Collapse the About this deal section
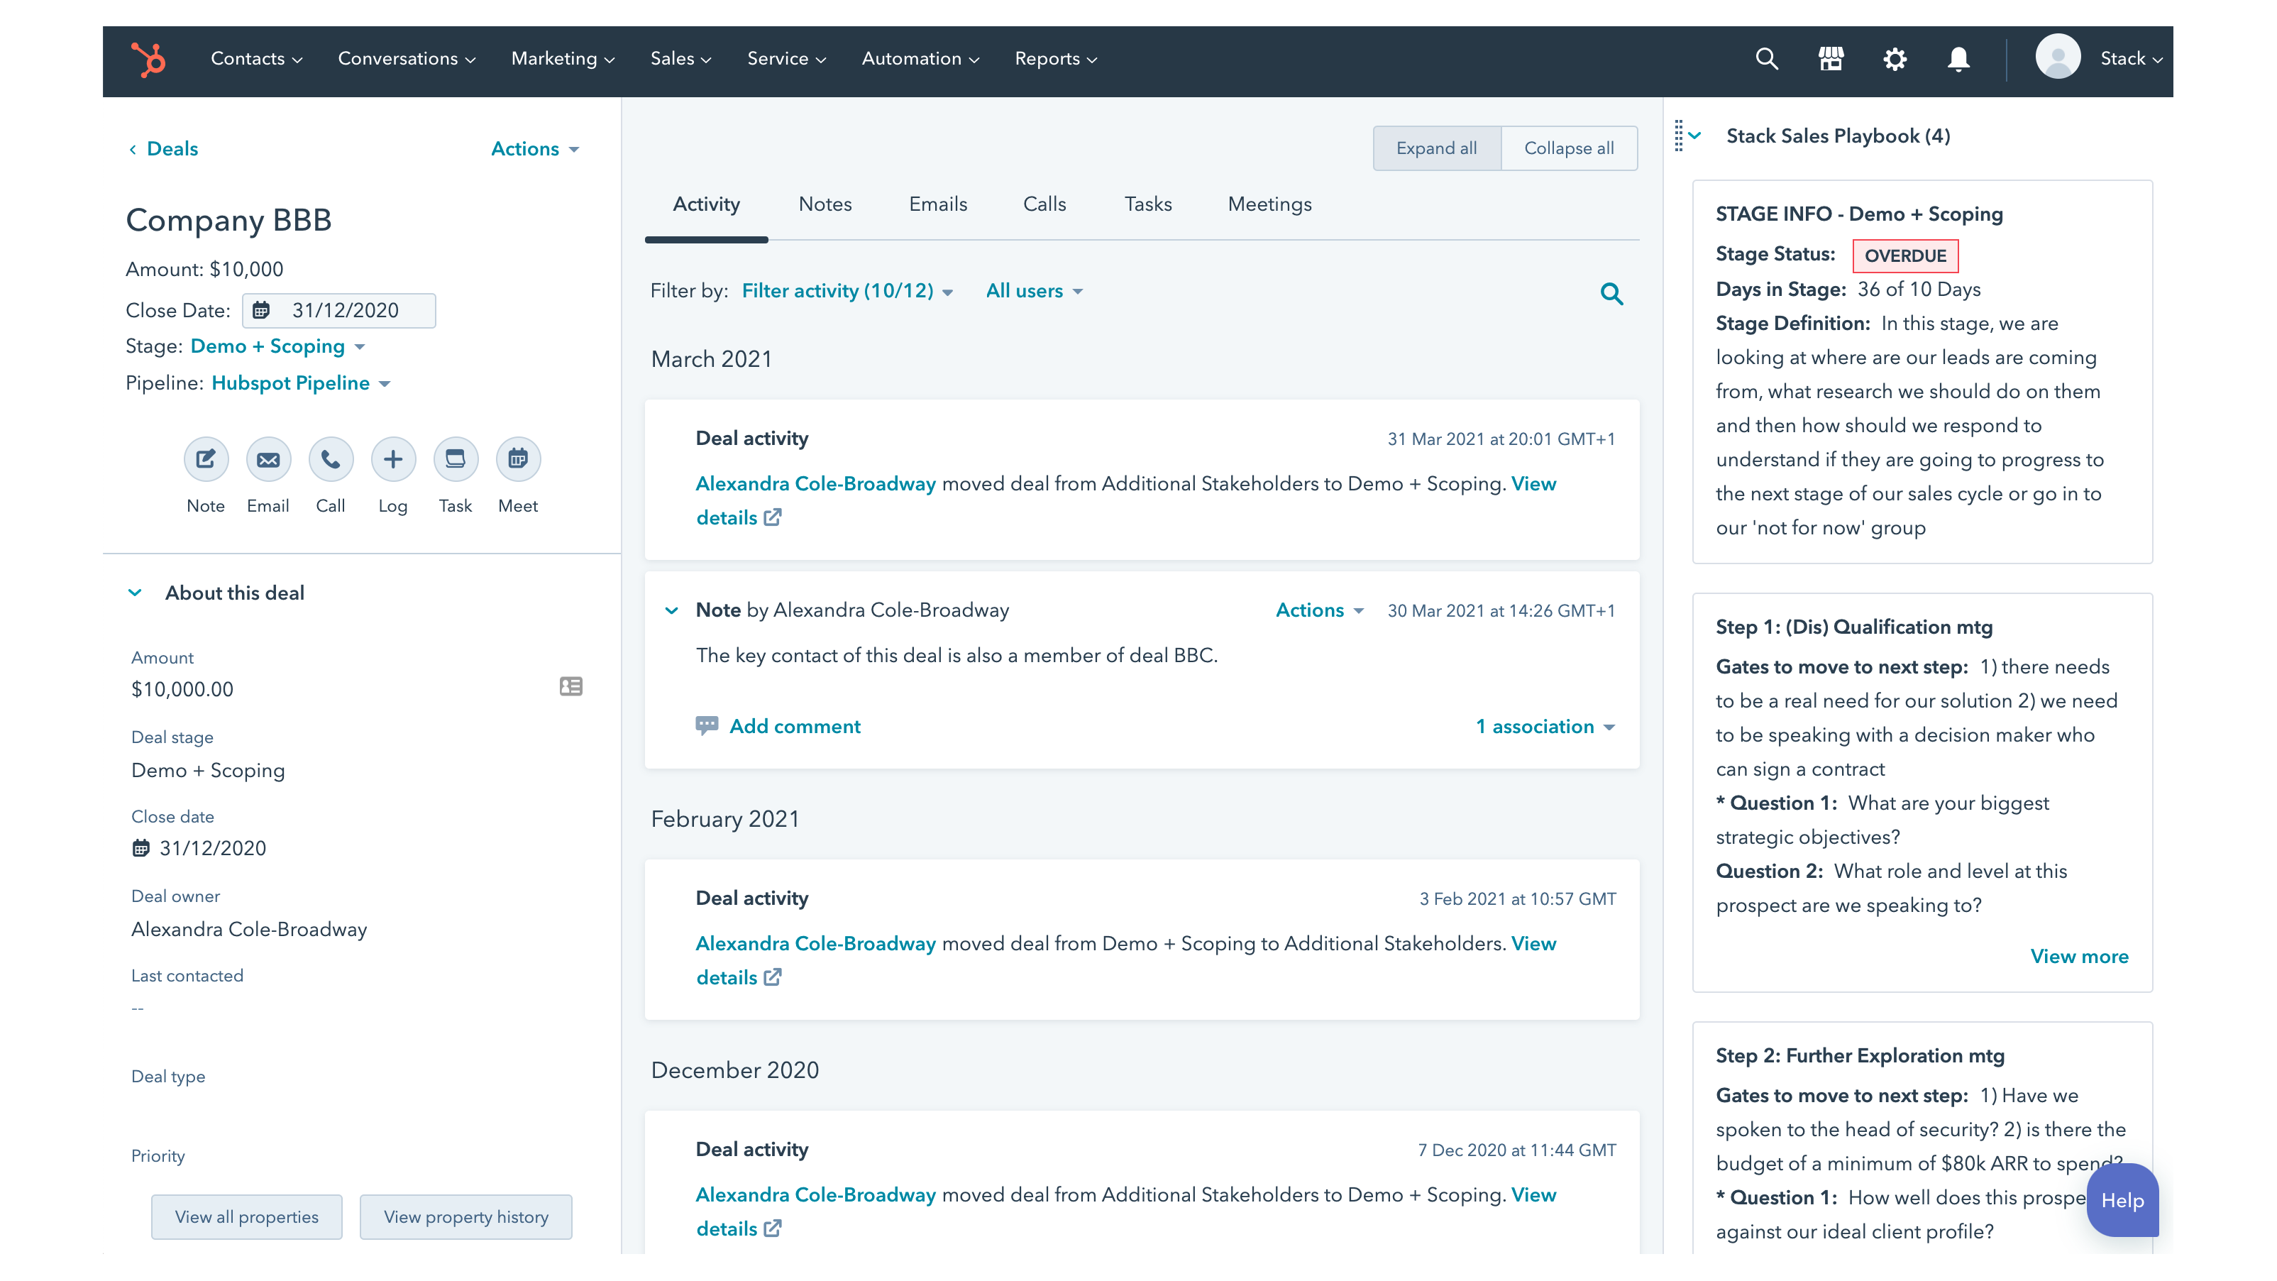The image size is (2277, 1281). point(134,593)
